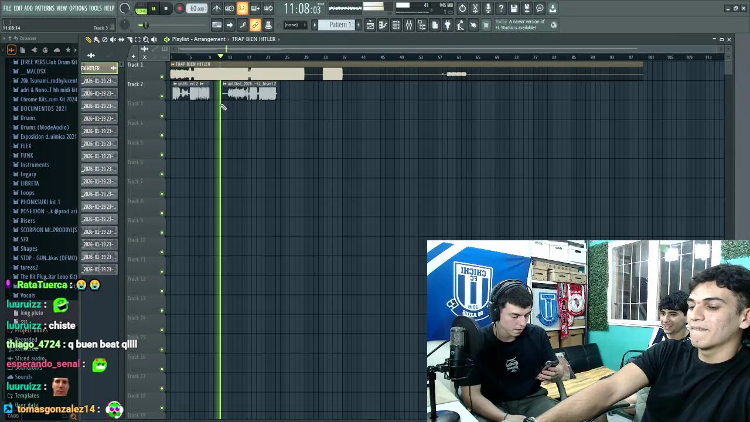Expand the Instruments folder in browser
The height and width of the screenshot is (422, 750).
click(35, 165)
